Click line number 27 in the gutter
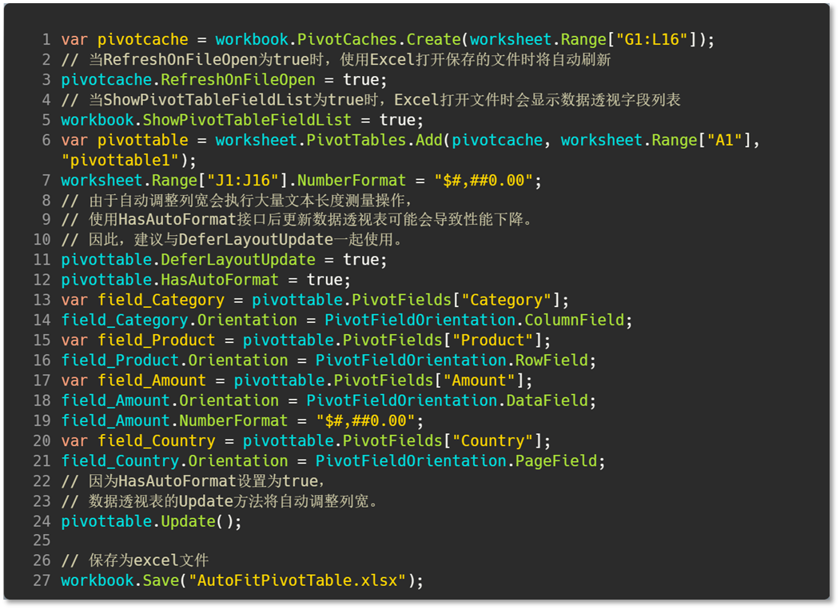The width and height of the screenshot is (840, 610). click(42, 580)
